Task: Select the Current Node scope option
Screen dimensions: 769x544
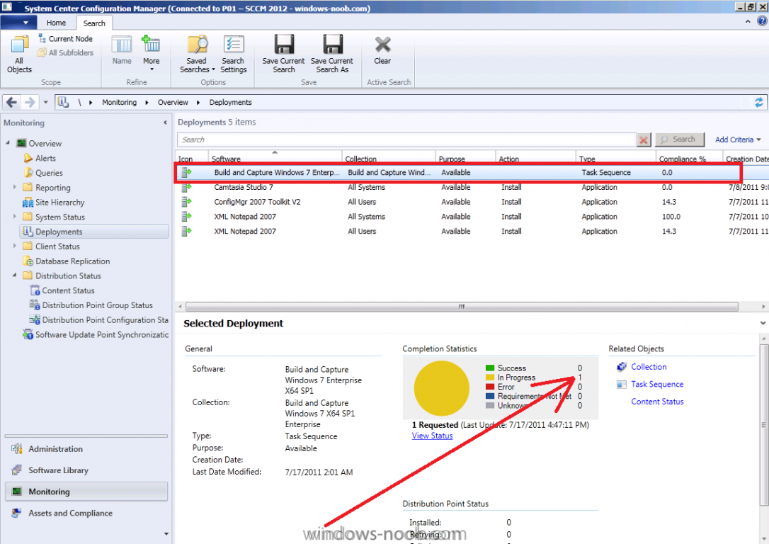Action: (x=66, y=39)
